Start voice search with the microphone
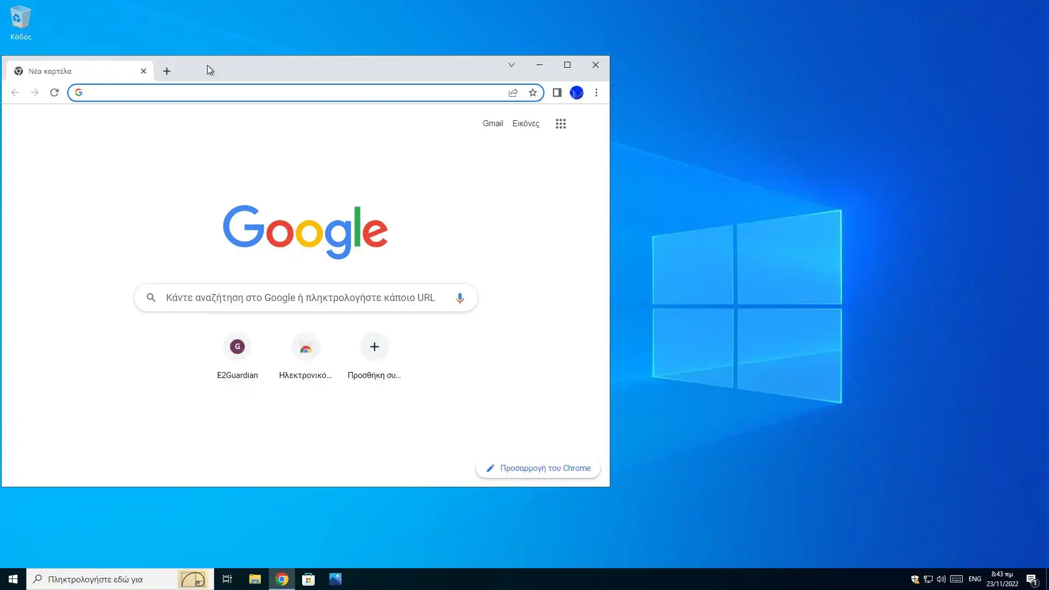Screen dimensions: 1049x590 (x=459, y=298)
